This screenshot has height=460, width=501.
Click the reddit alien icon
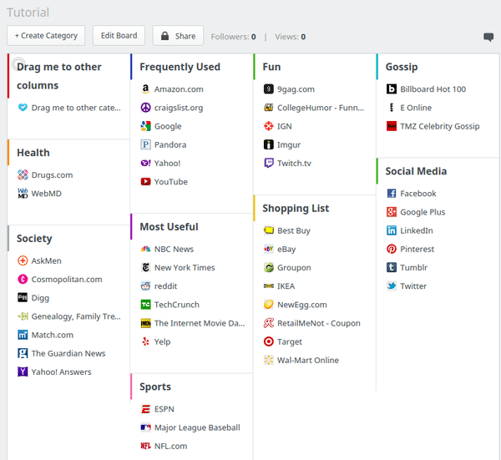tap(145, 286)
